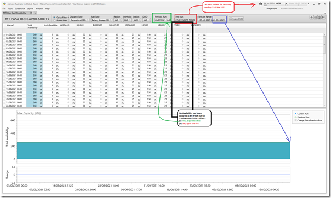This screenshot has width=331, height=198.
Task: Click the help circle icon in widget toolbar
Action: 319,18
